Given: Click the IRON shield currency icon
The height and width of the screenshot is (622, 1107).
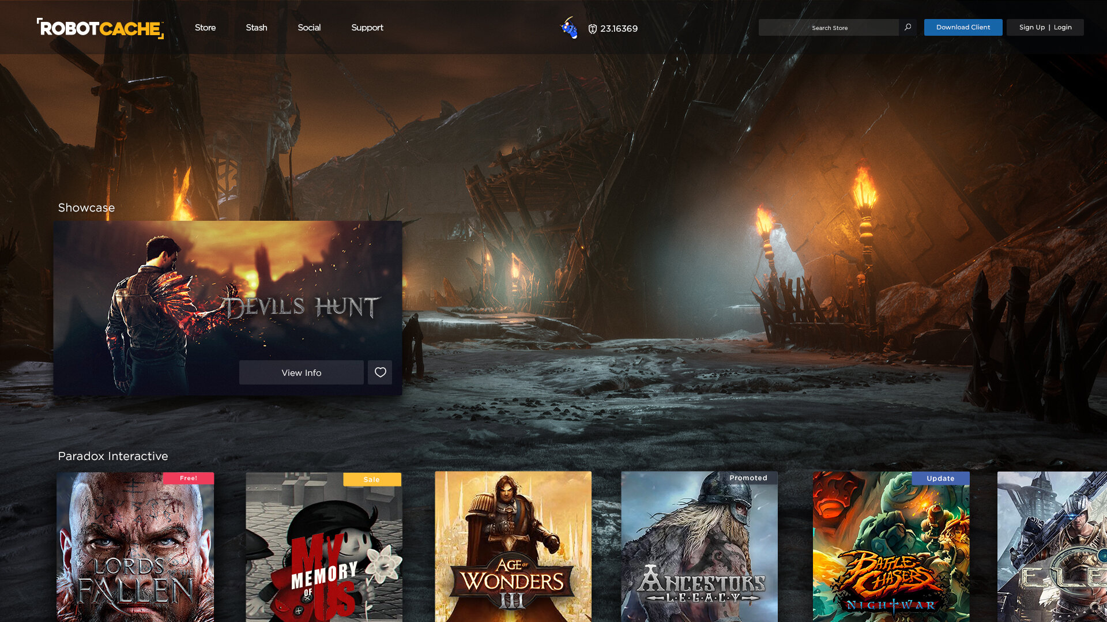Looking at the screenshot, I should pyautogui.click(x=592, y=29).
